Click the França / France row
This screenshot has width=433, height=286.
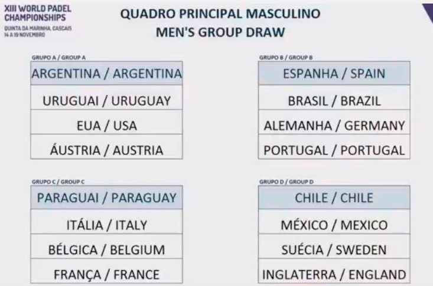click(x=106, y=271)
